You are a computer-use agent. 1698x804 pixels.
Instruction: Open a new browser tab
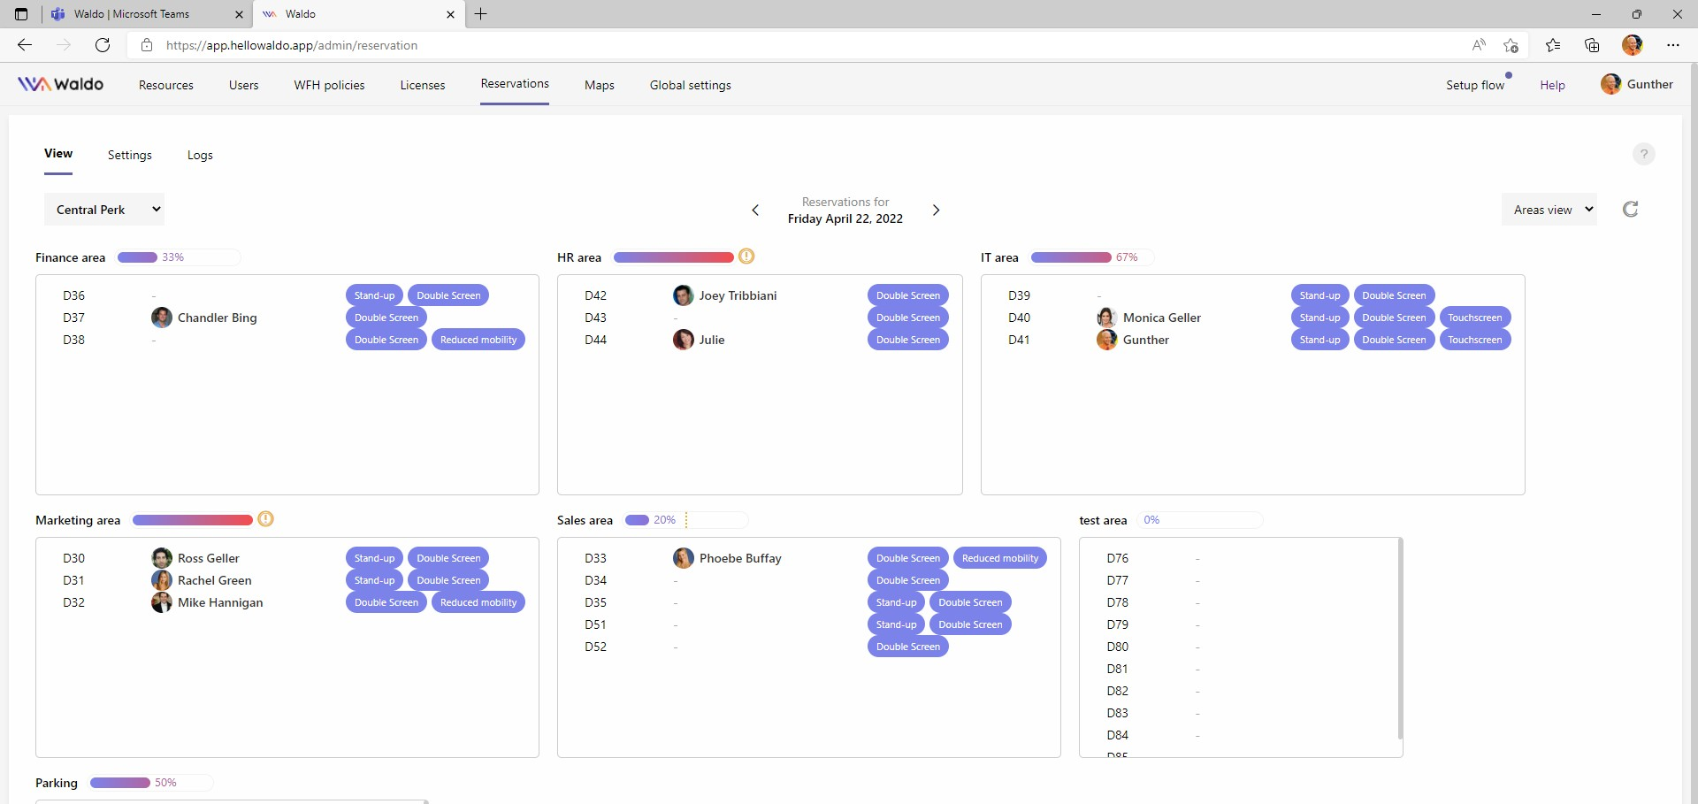481,14
